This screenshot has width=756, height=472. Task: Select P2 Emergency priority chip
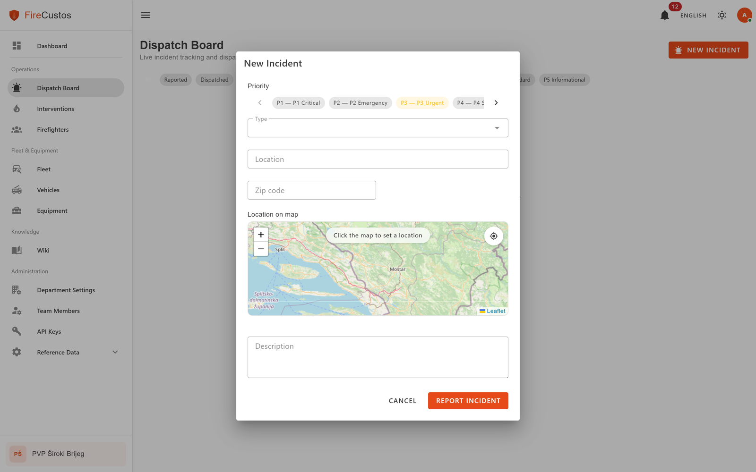click(x=360, y=103)
